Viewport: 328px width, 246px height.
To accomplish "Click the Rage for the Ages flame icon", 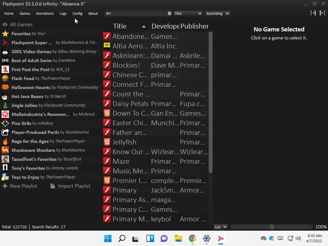I will pyautogui.click(x=5, y=141).
